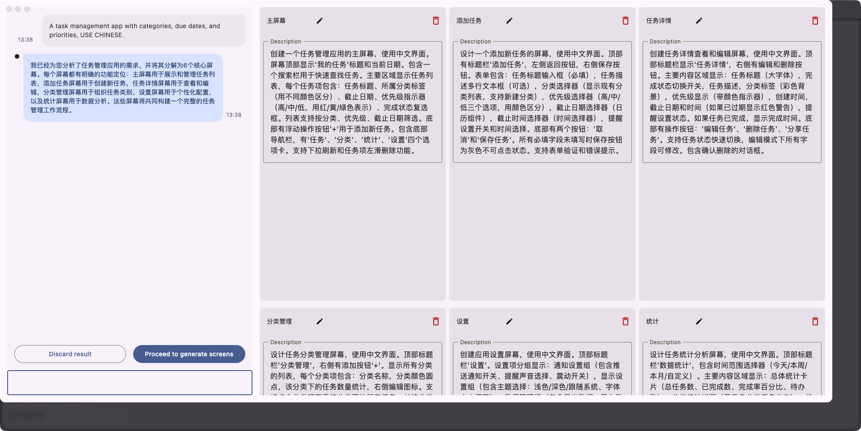Edit the 统计 screen title
Viewport: 861px width, 431px height.
pyautogui.click(x=699, y=321)
